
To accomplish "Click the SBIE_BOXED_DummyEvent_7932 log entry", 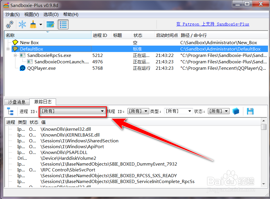I will pyautogui.click(x=109, y=164).
